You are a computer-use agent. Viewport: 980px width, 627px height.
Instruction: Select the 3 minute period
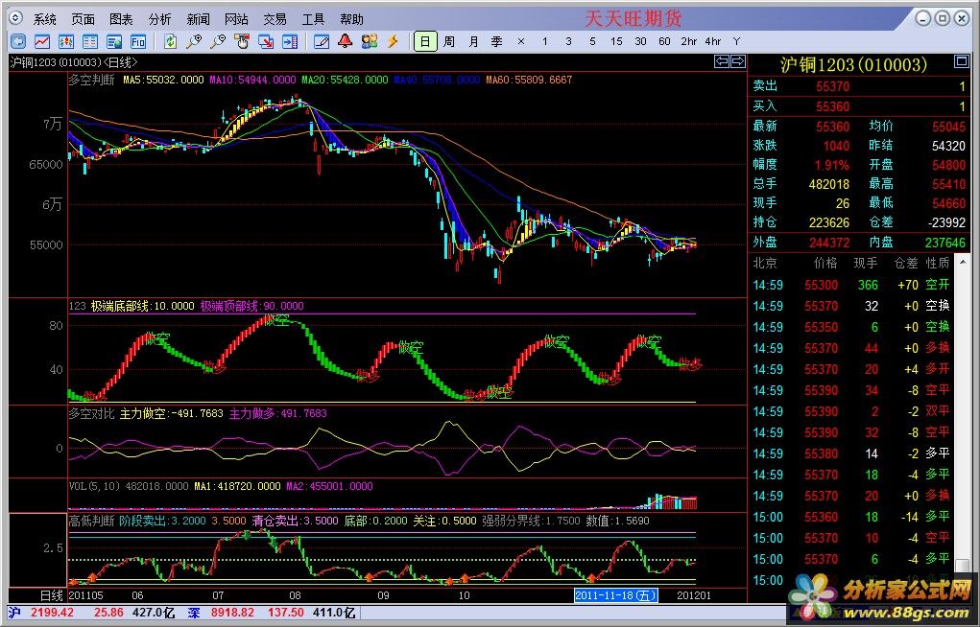(568, 41)
